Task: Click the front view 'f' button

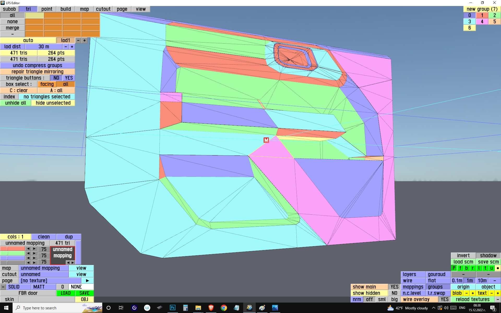Action: point(460,268)
